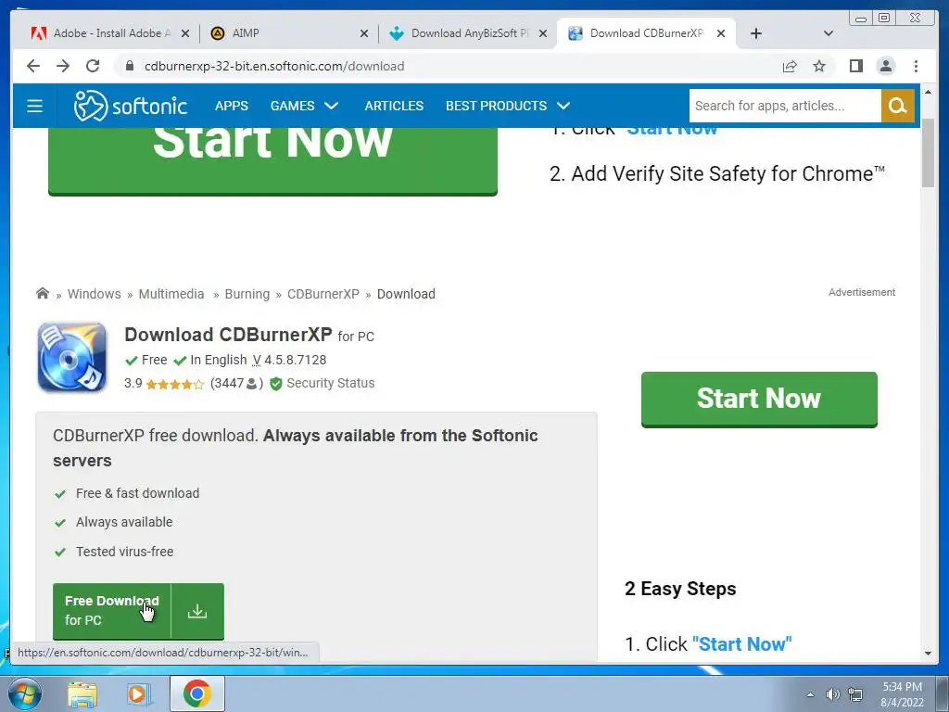Image resolution: width=949 pixels, height=712 pixels.
Task: Close the Adobe tab
Action: (x=185, y=33)
